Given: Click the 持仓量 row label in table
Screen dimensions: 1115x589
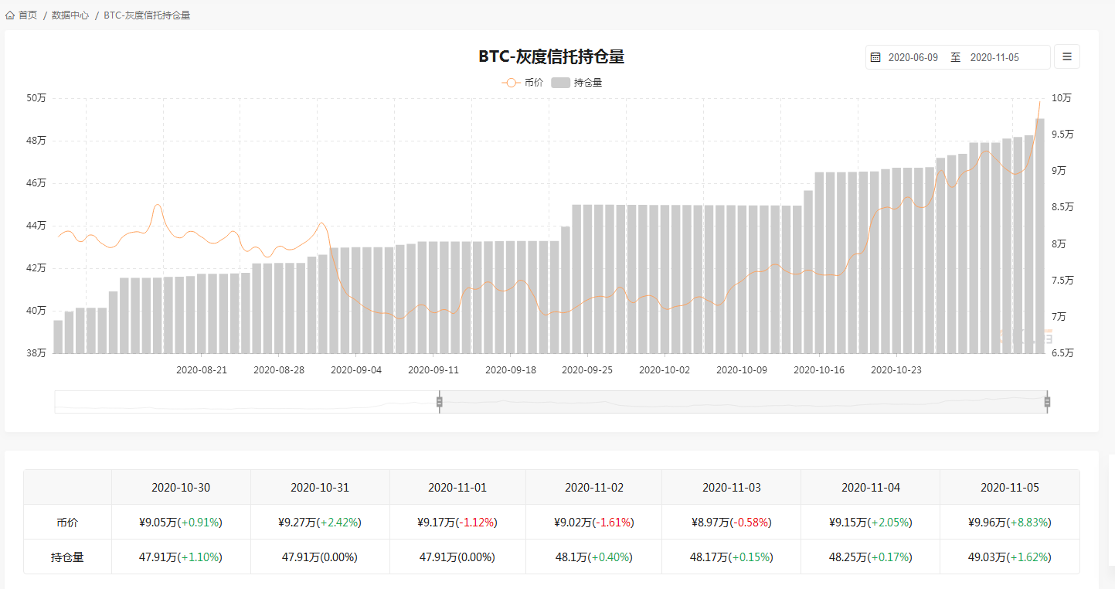Looking at the screenshot, I should (x=67, y=557).
